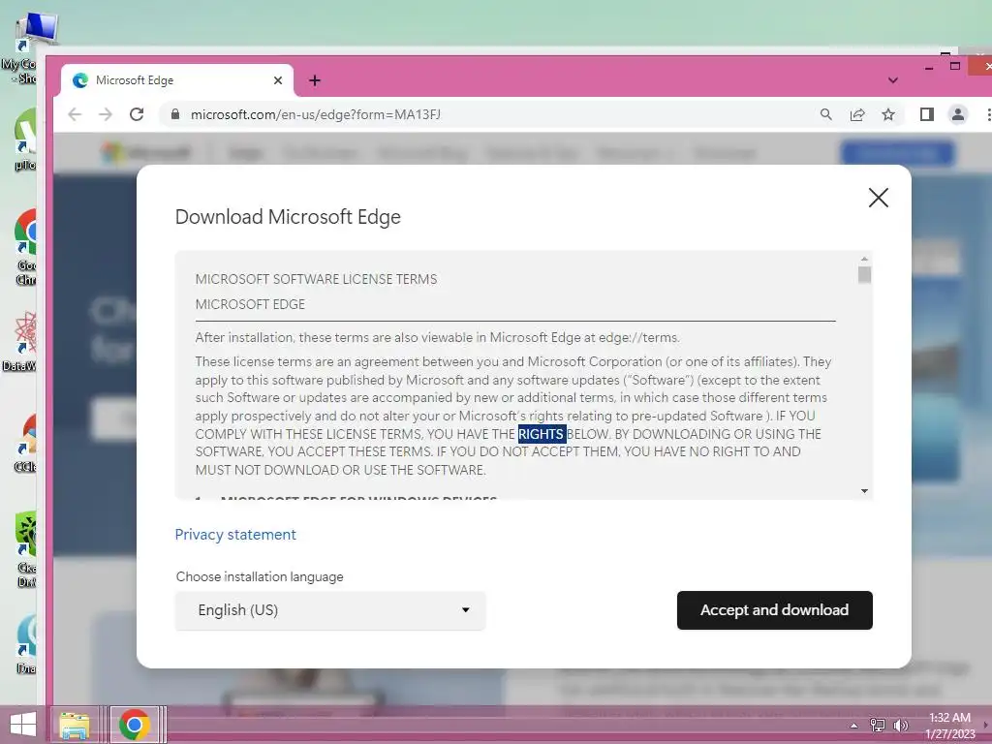Screen dimensions: 992x744
Task: Click the Choose installation language label
Action: [260, 577]
